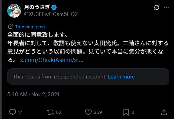Click the reply speech bubble icon
The width and height of the screenshot is (174, 119).
pos(12,112)
